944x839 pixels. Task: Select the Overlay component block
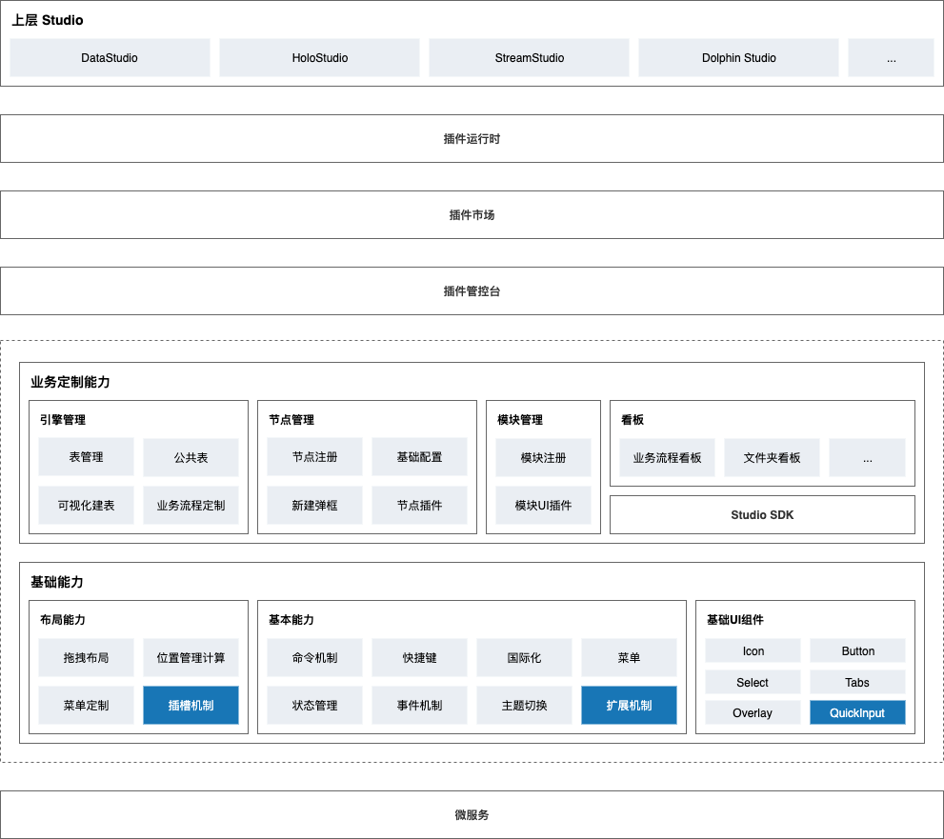753,712
